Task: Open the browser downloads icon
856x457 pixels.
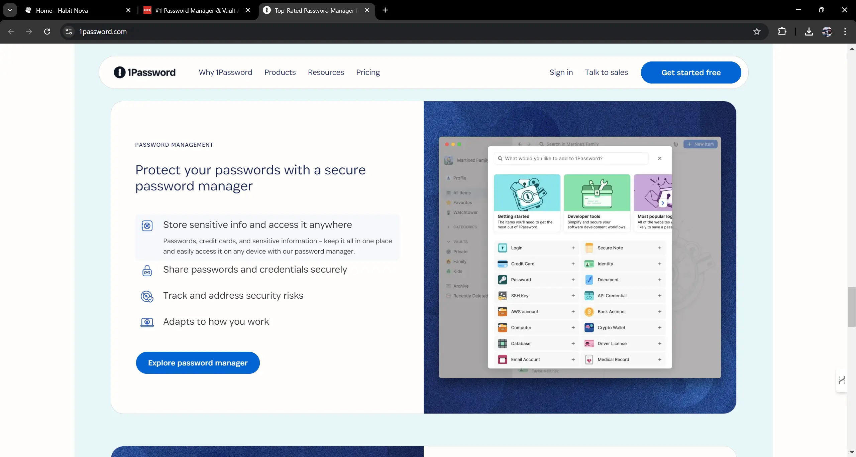Action: click(809, 32)
